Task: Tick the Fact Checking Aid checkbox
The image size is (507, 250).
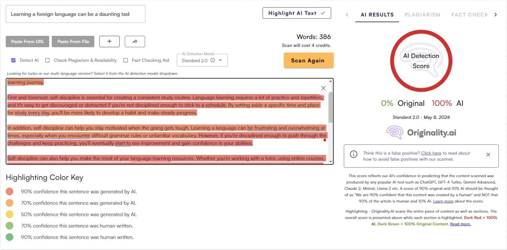Action: 126,60
